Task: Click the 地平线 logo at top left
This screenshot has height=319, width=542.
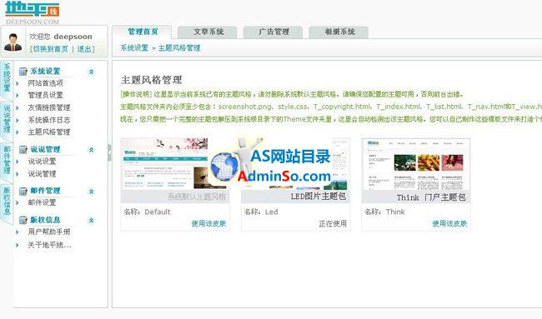Action: pyautogui.click(x=33, y=12)
